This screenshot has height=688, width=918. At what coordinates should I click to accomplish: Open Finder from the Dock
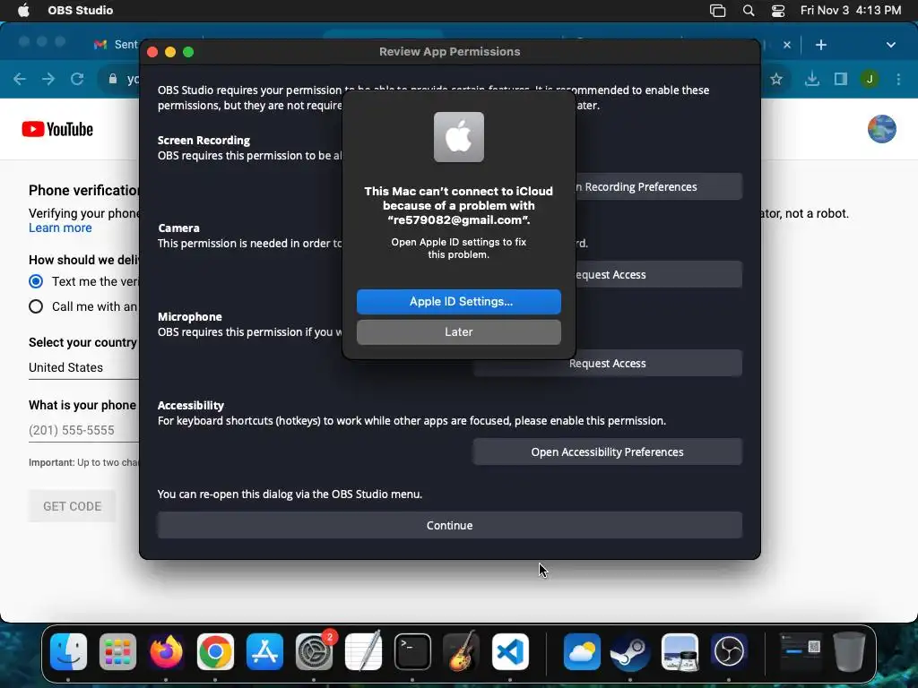click(x=68, y=652)
